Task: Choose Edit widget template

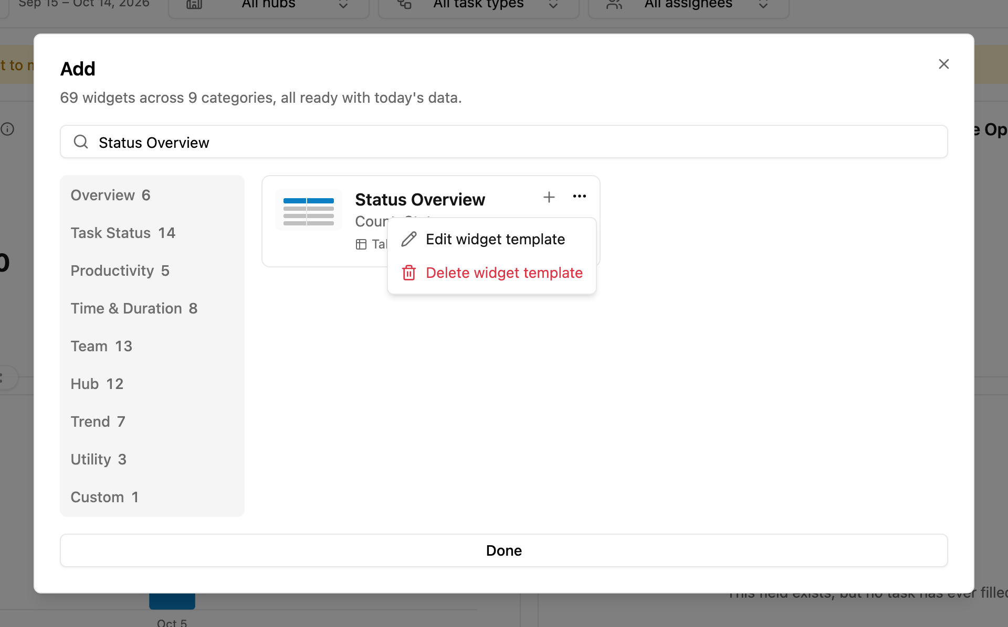Action: tap(491, 239)
